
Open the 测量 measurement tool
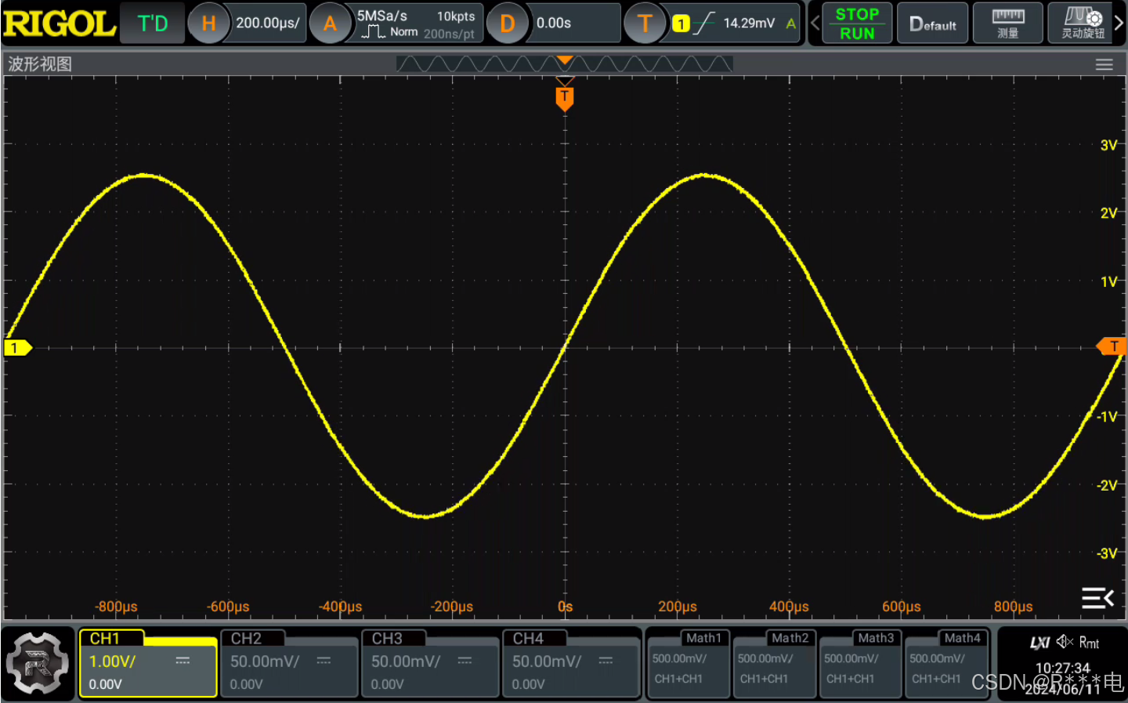(1007, 24)
